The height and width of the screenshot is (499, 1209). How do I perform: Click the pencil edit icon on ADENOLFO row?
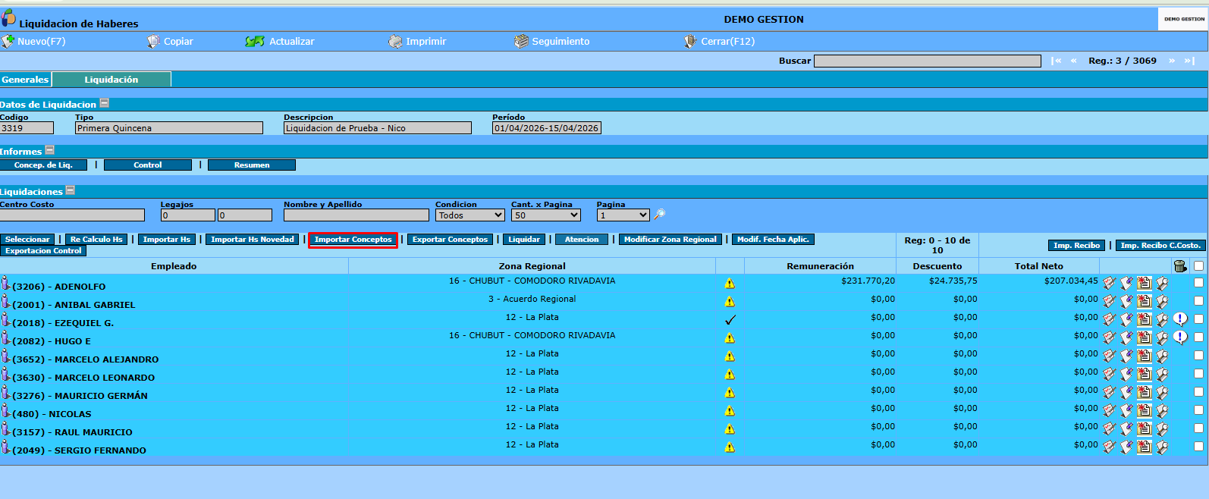1126,283
